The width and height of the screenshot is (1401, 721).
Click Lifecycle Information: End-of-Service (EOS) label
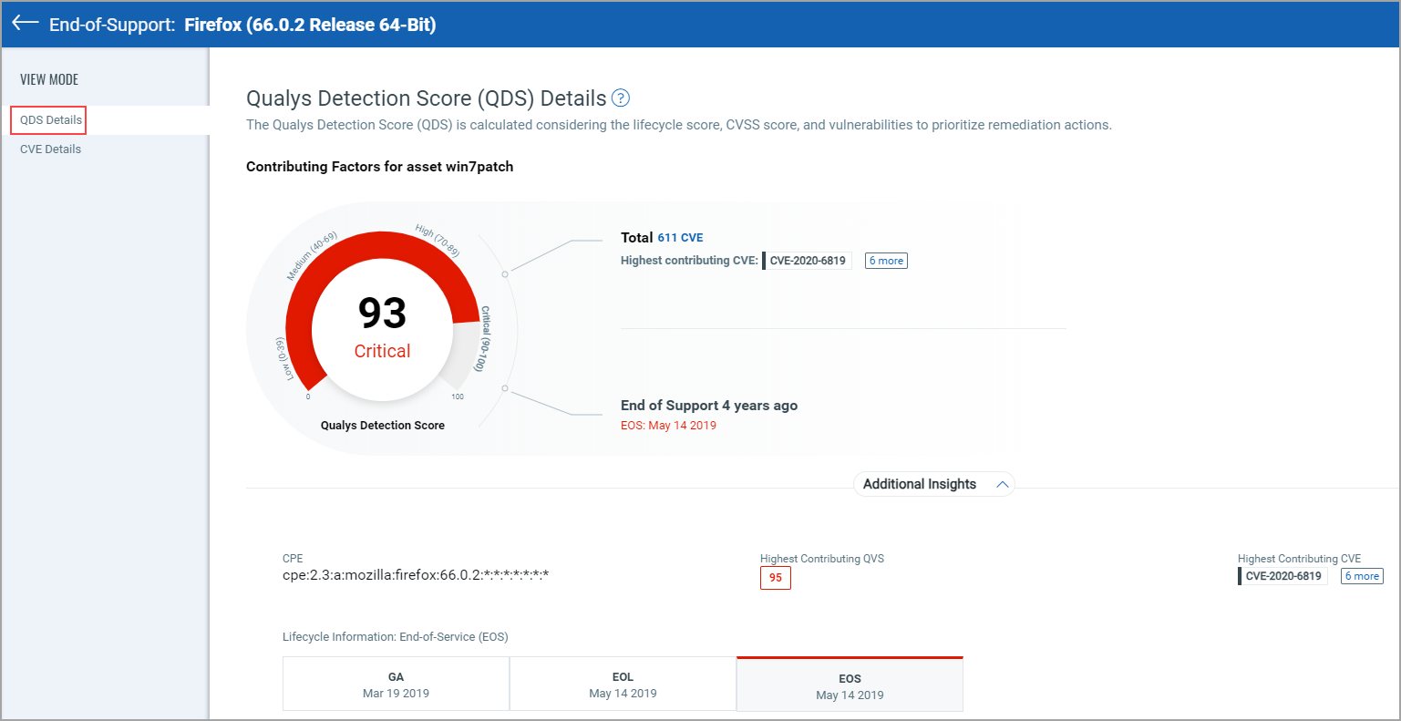396,637
